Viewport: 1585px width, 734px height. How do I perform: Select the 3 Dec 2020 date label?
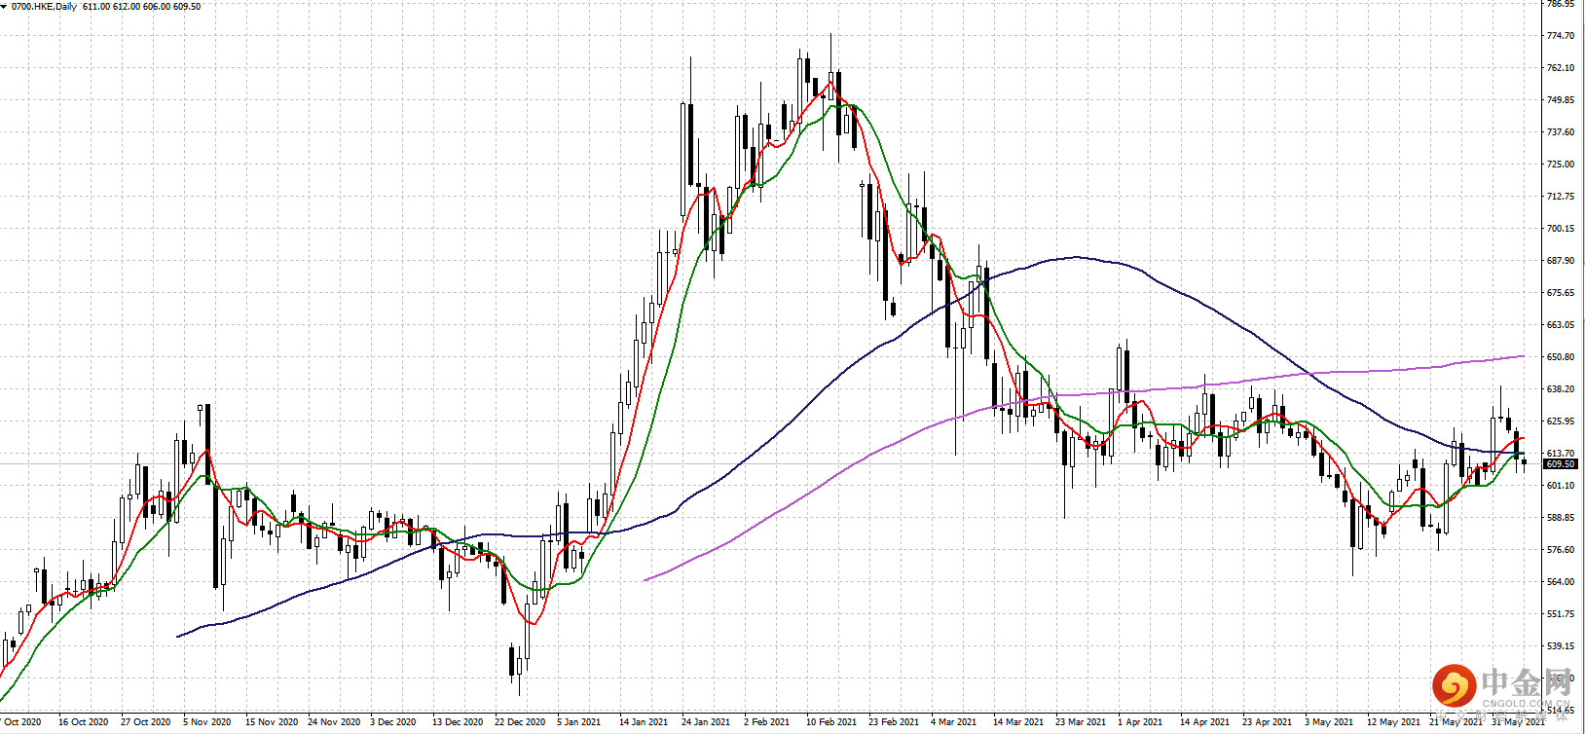(393, 722)
